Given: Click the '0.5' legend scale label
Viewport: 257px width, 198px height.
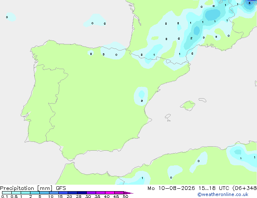Looking at the screenshot, I should (x=14, y=196).
